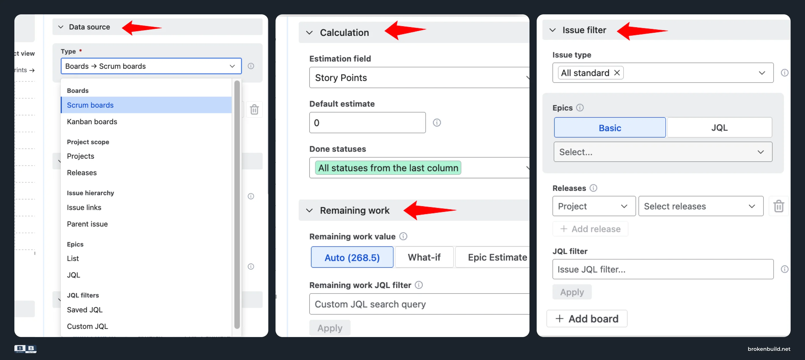Click info icon next to Releases label

[x=593, y=188]
